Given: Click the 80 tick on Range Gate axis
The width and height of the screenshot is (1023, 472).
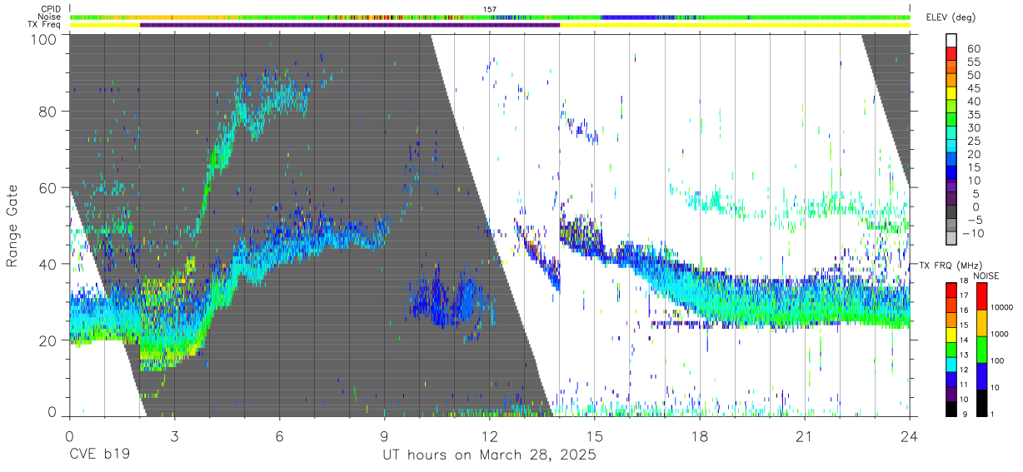Looking at the screenshot, I should tap(47, 112).
